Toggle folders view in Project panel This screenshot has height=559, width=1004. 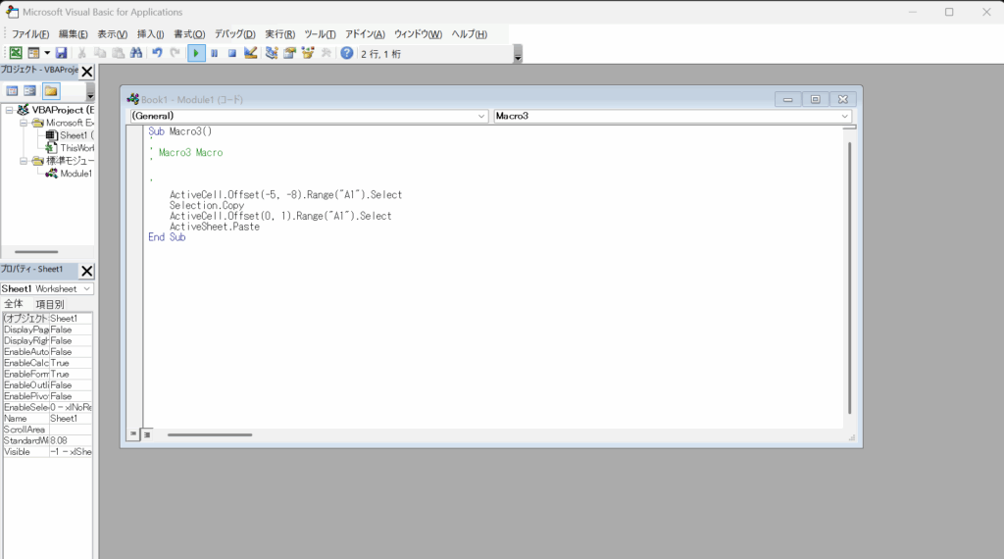(50, 91)
